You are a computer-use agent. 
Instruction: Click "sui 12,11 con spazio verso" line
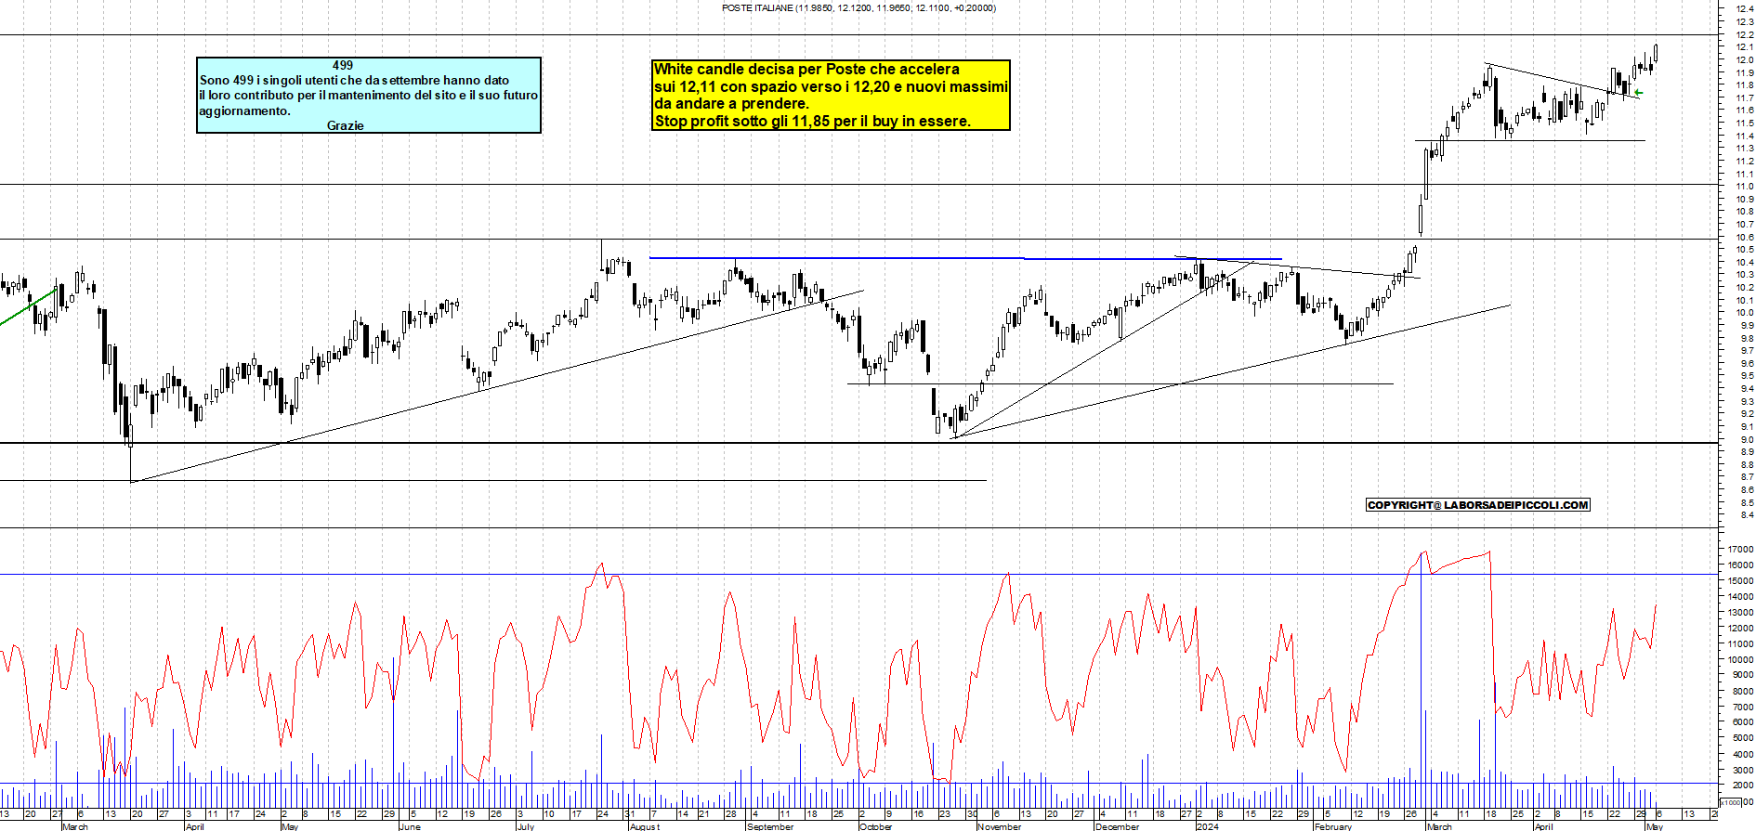pos(831,86)
